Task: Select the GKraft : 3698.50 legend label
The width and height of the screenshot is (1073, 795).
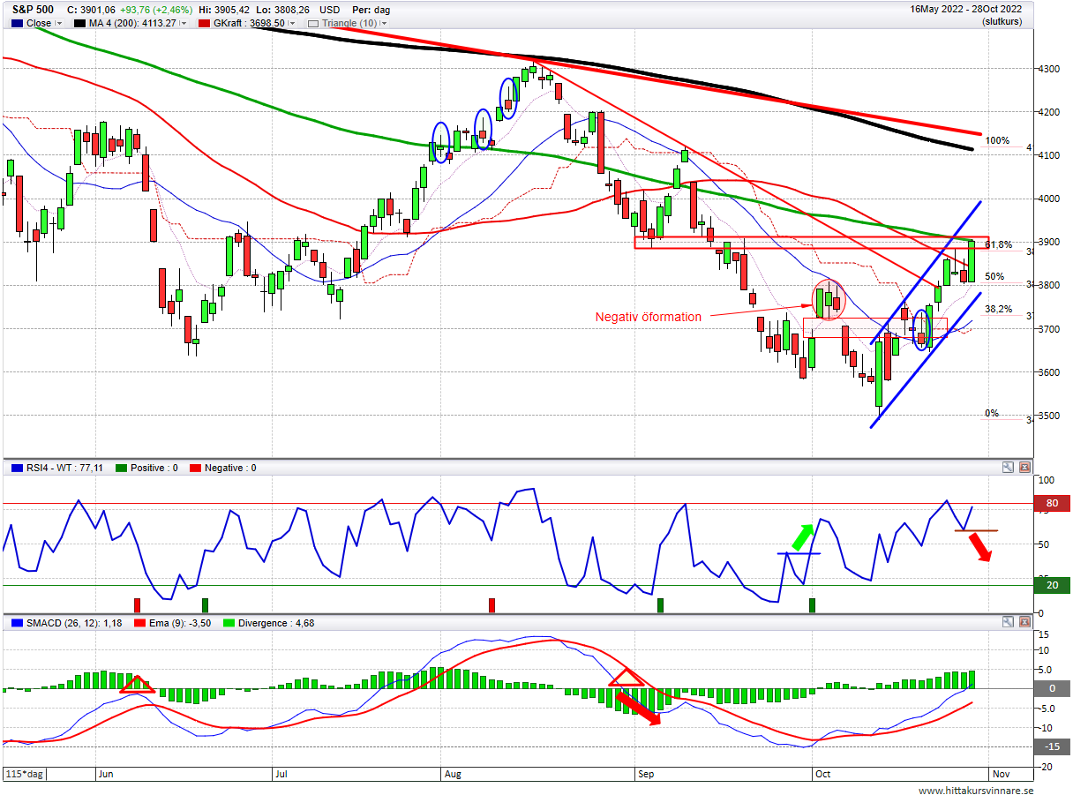Action: (249, 23)
